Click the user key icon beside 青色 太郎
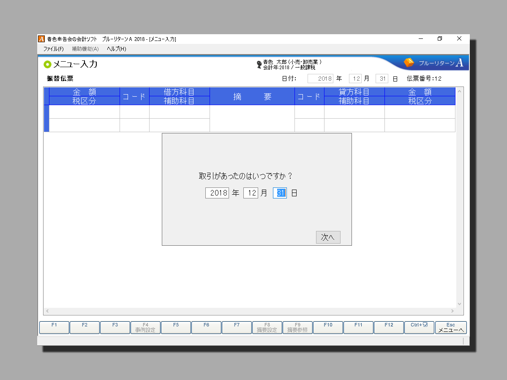Image resolution: width=507 pixels, height=380 pixels. (259, 65)
